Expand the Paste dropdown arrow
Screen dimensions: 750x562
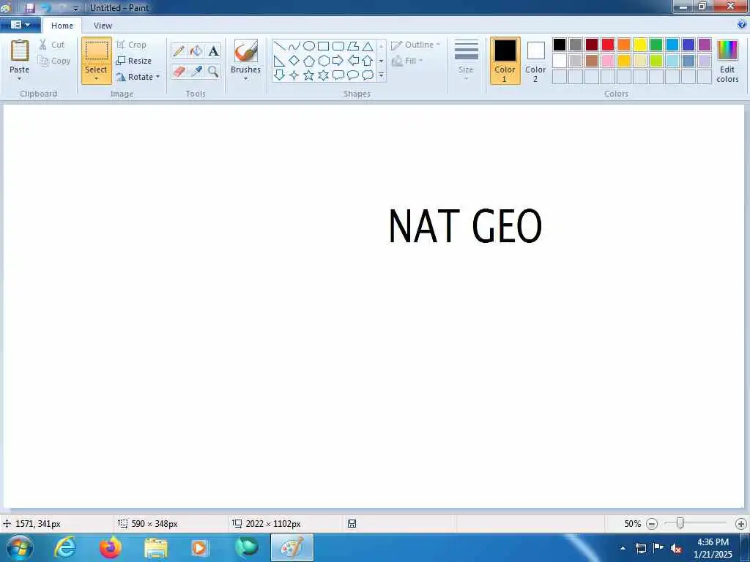click(x=20, y=79)
